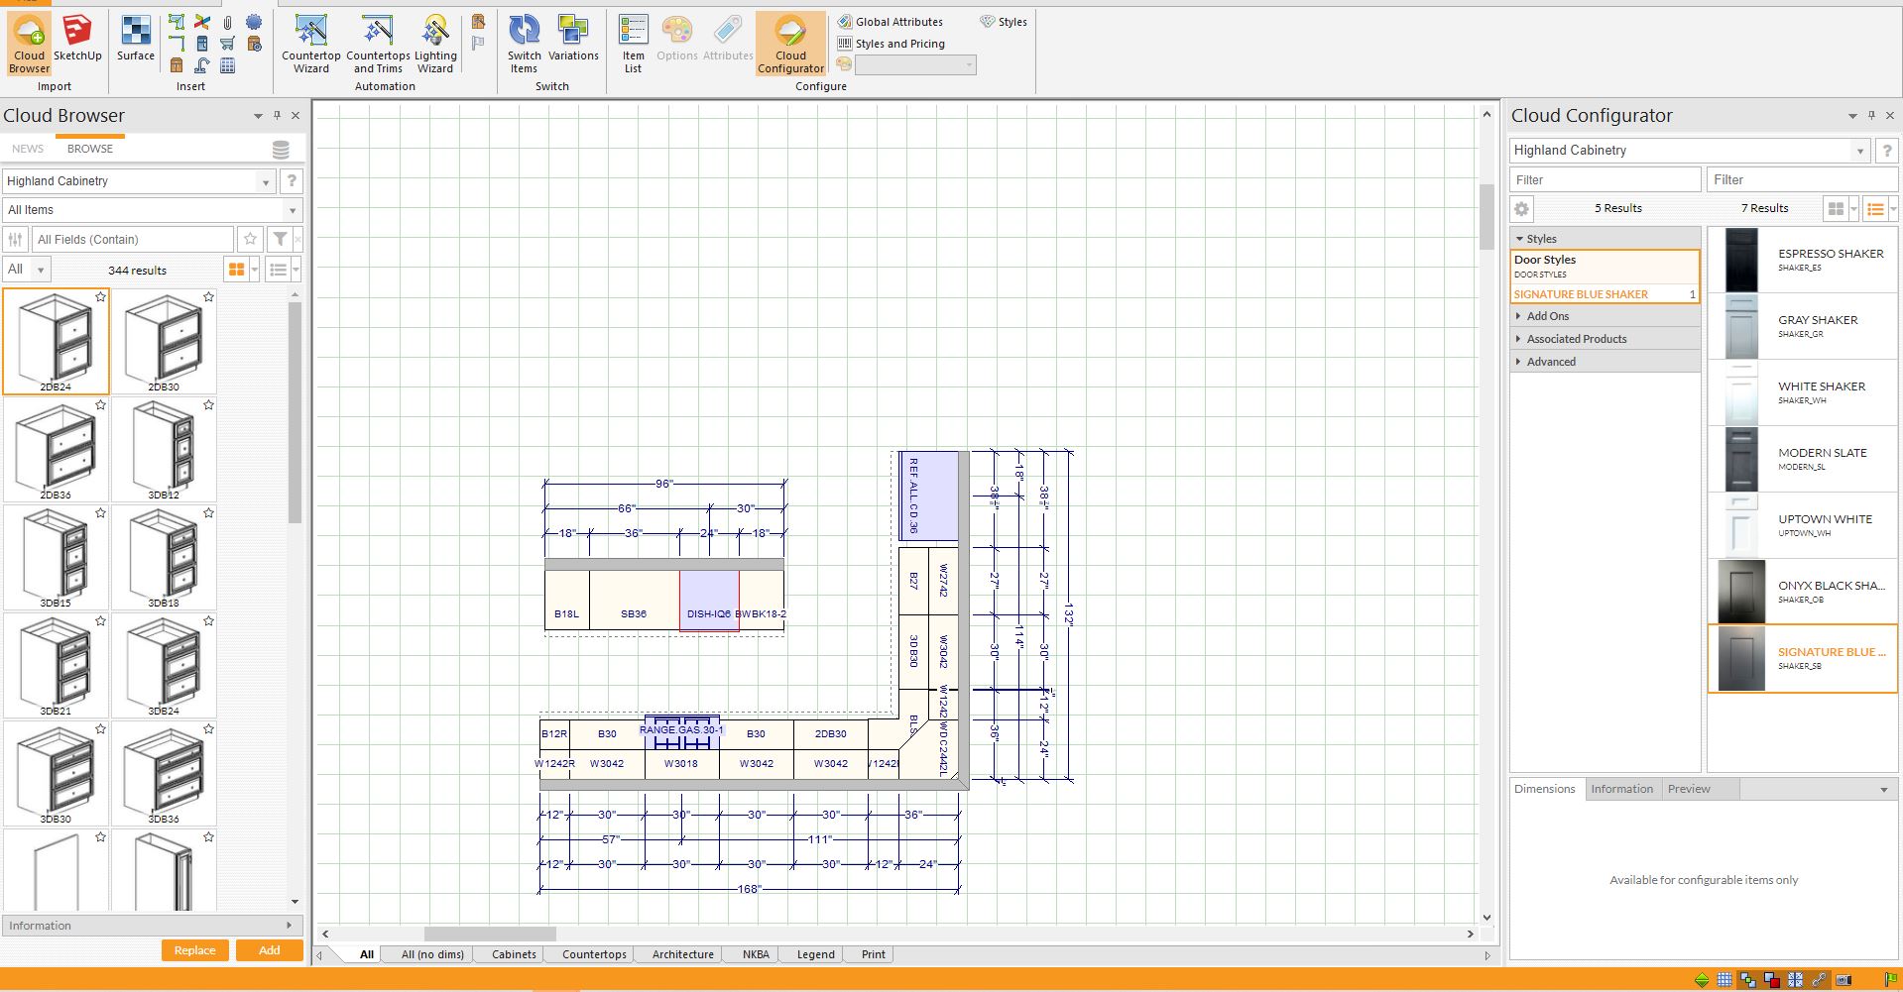
Task: Click the gear icon in Insert group
Action: point(254,22)
